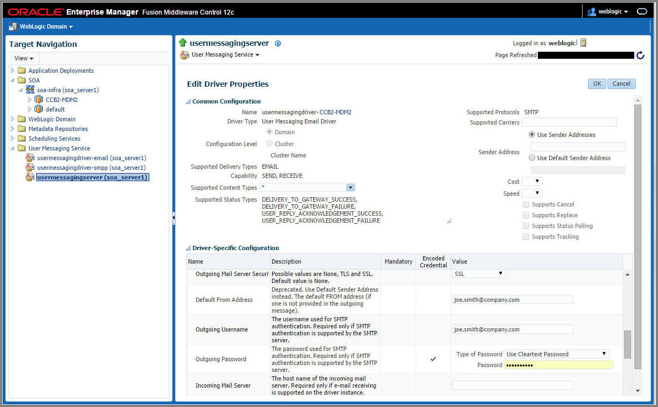Open the Outgoing Mail Server Security dropdown
The image size is (658, 407).
479,273
